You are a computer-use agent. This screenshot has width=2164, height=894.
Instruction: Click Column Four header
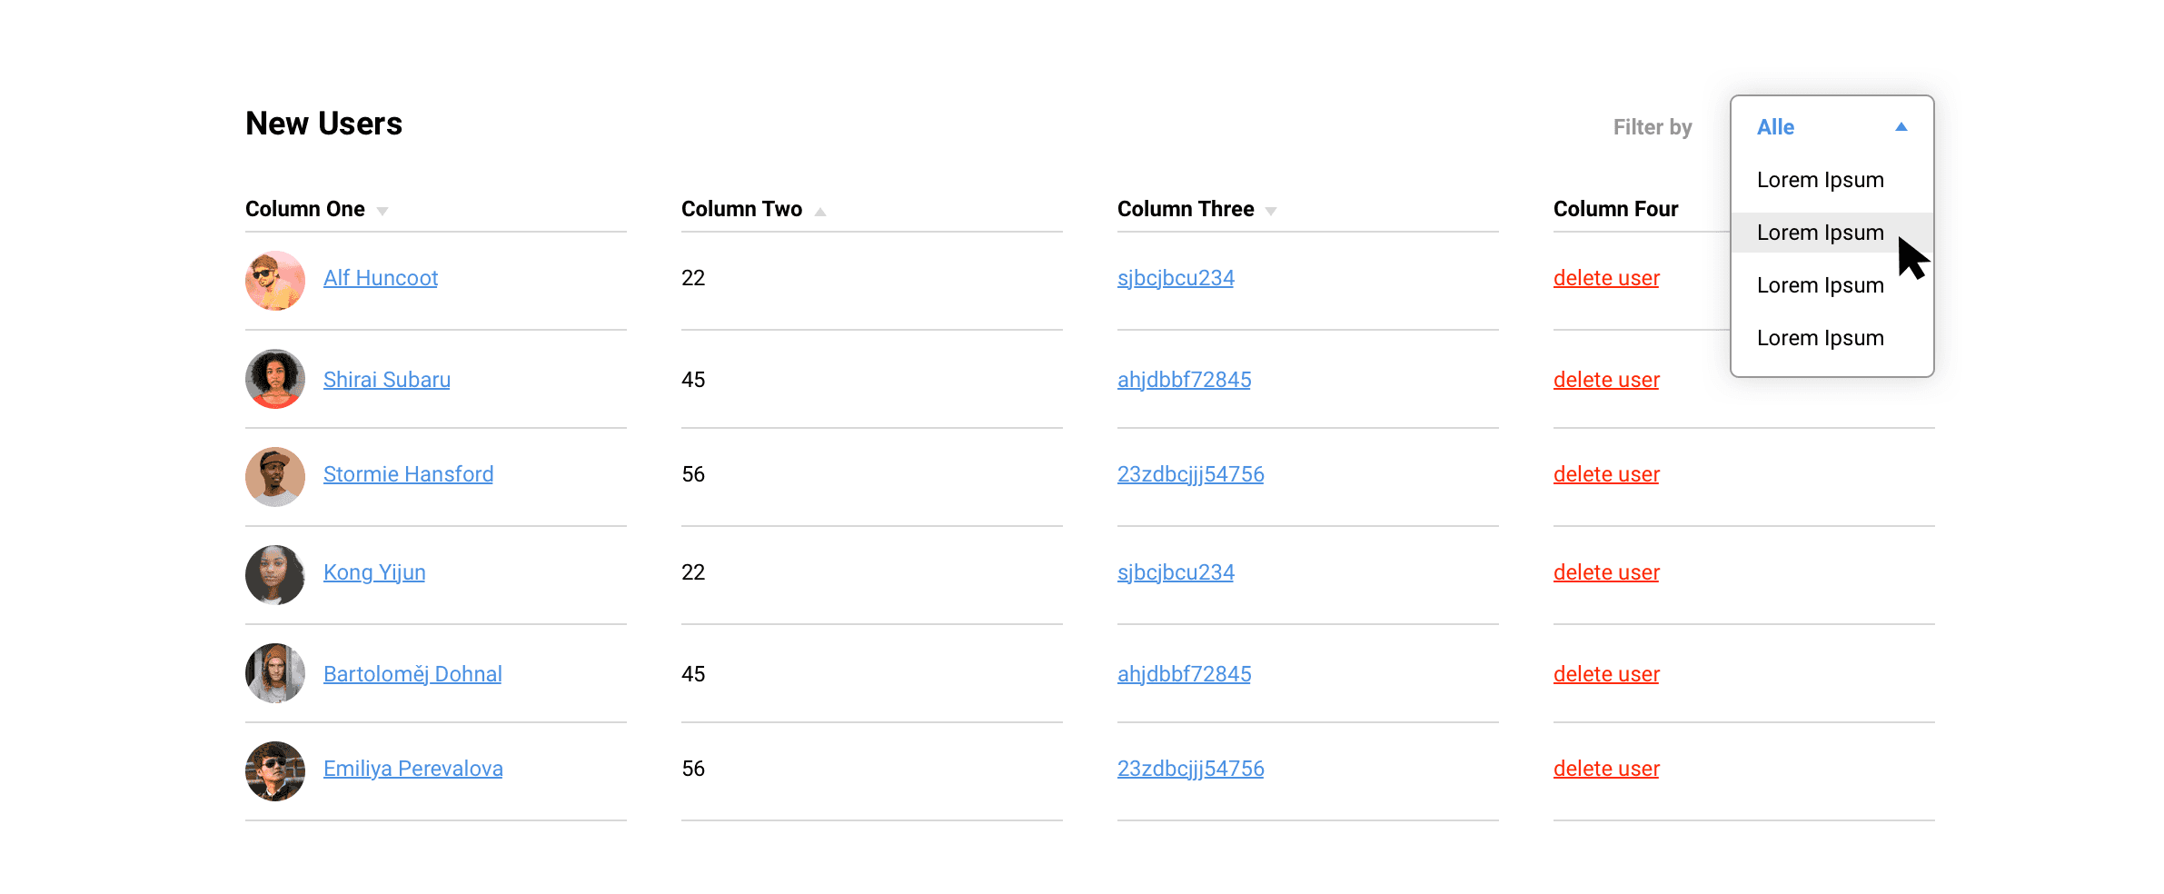click(1615, 209)
